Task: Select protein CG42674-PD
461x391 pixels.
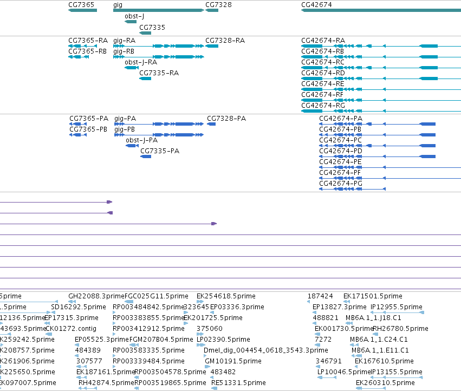Action: 377,157
